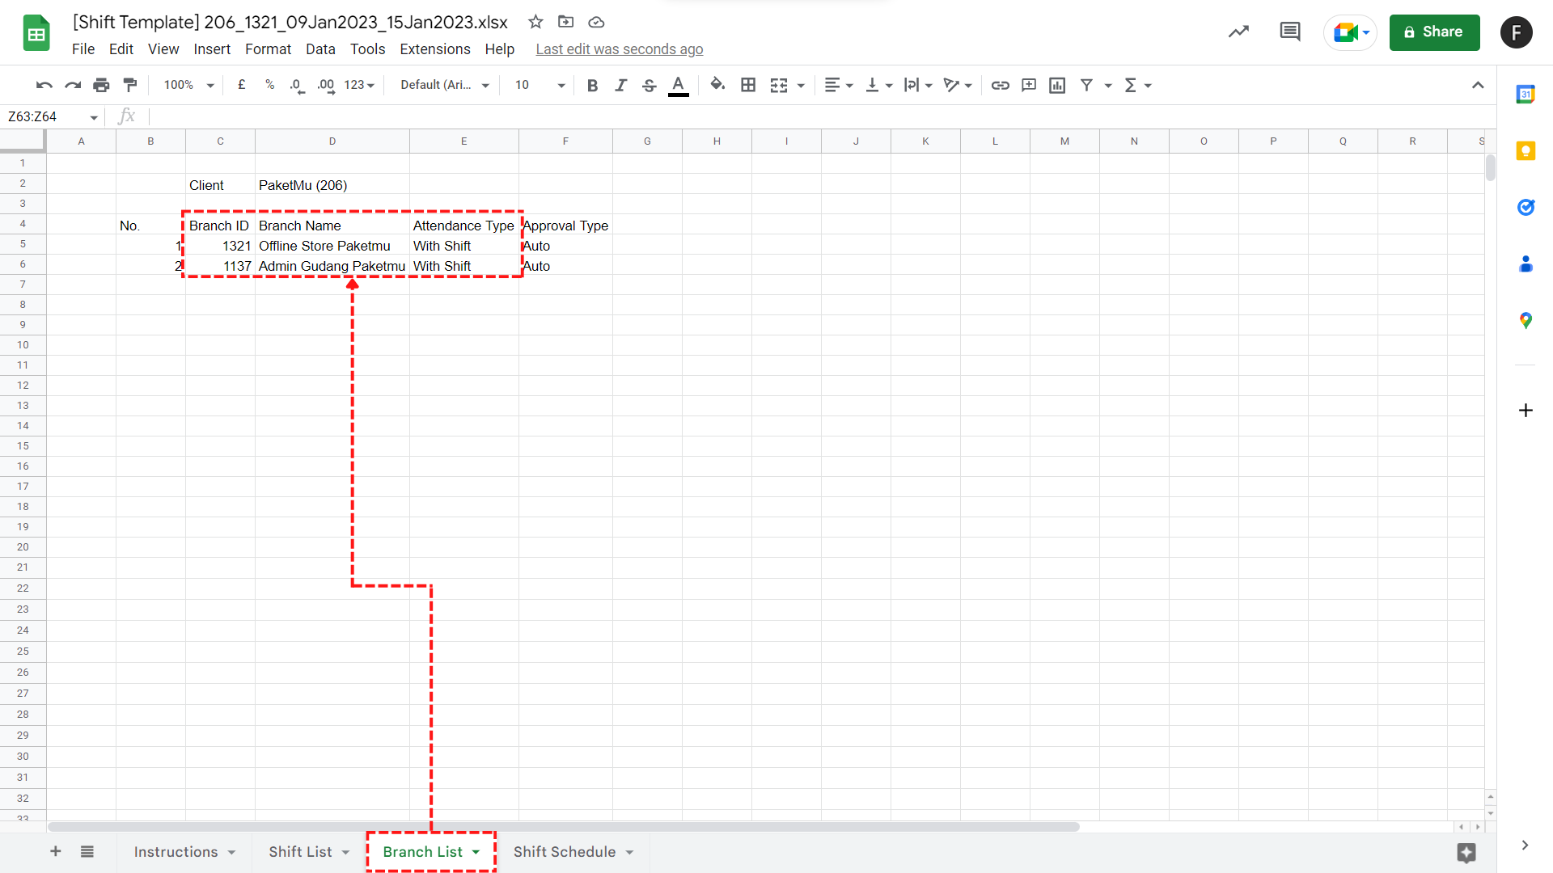Get add-ons with the plus icon

click(x=1525, y=410)
